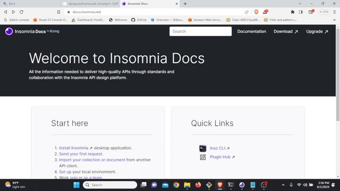This screenshot has width=340, height=191.
Task: Open the tab search chevron in title bar
Action: [300, 4]
